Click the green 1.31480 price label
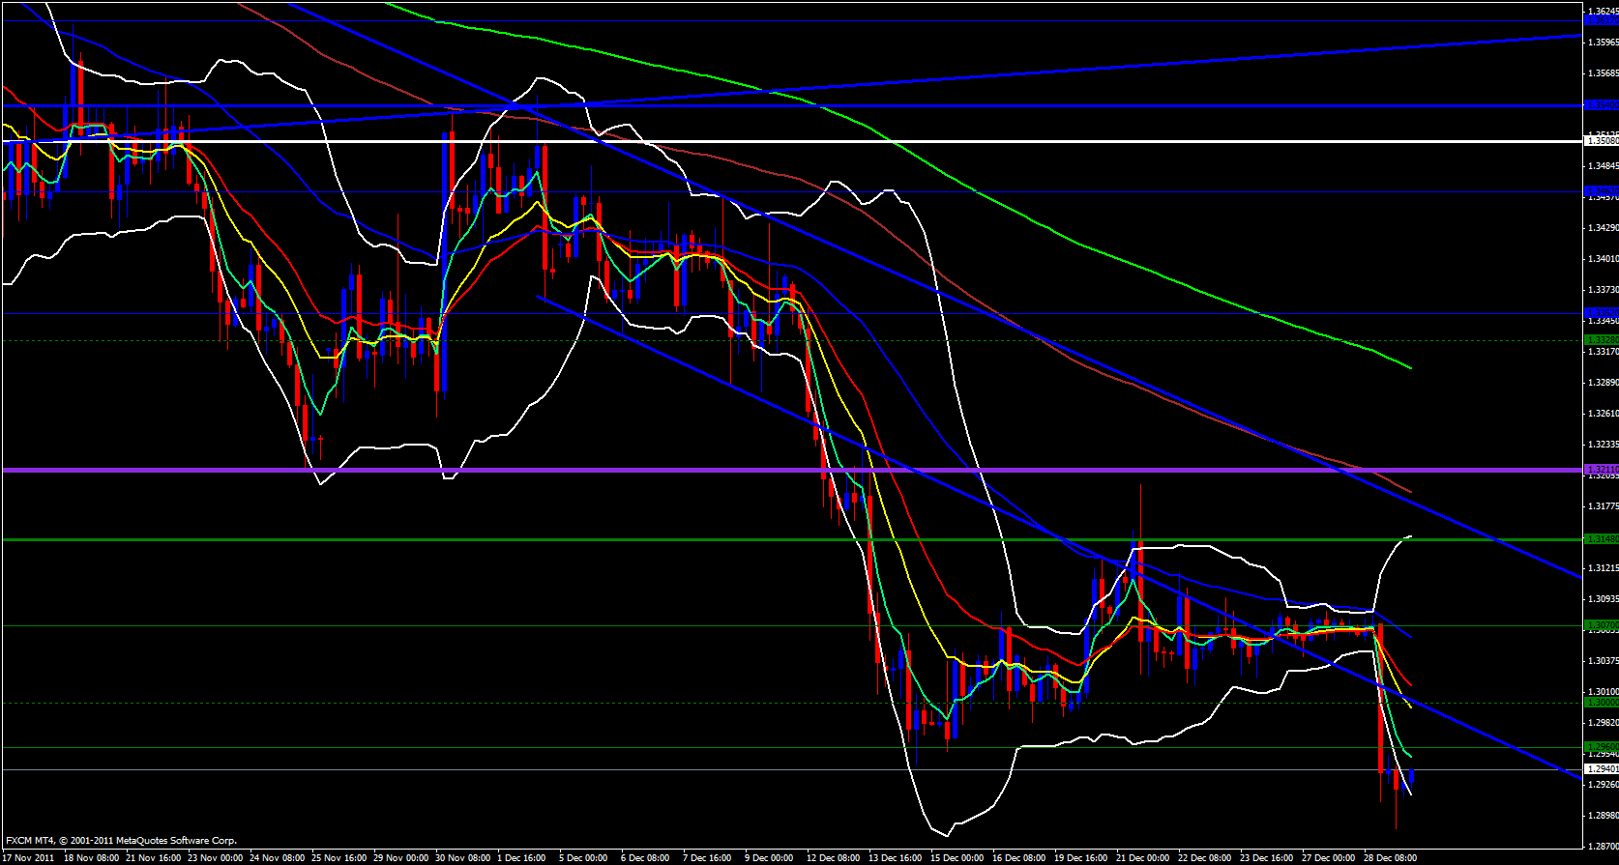The height and width of the screenshot is (865, 1619). tap(1601, 539)
